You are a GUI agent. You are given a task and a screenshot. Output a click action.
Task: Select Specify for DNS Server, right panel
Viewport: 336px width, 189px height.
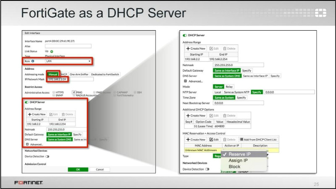tap(275, 76)
